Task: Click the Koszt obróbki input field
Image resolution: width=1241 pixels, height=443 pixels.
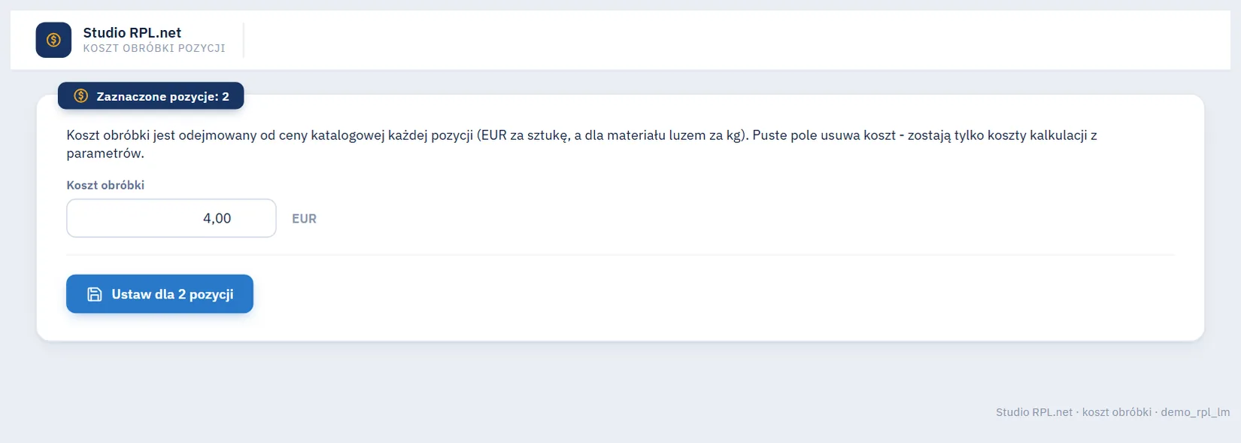Action: (171, 218)
